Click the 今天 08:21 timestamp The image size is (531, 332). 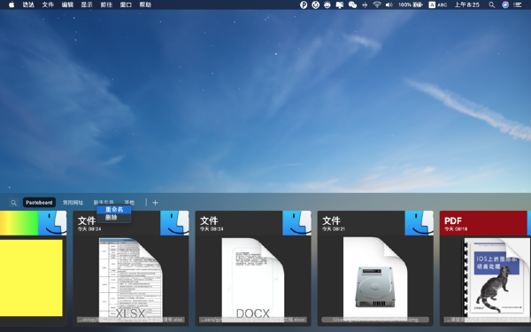coord(334,229)
